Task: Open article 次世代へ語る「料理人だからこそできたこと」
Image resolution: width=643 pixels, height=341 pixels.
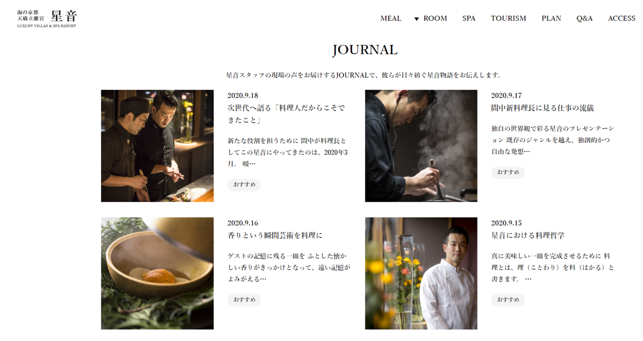Action: tap(286, 114)
